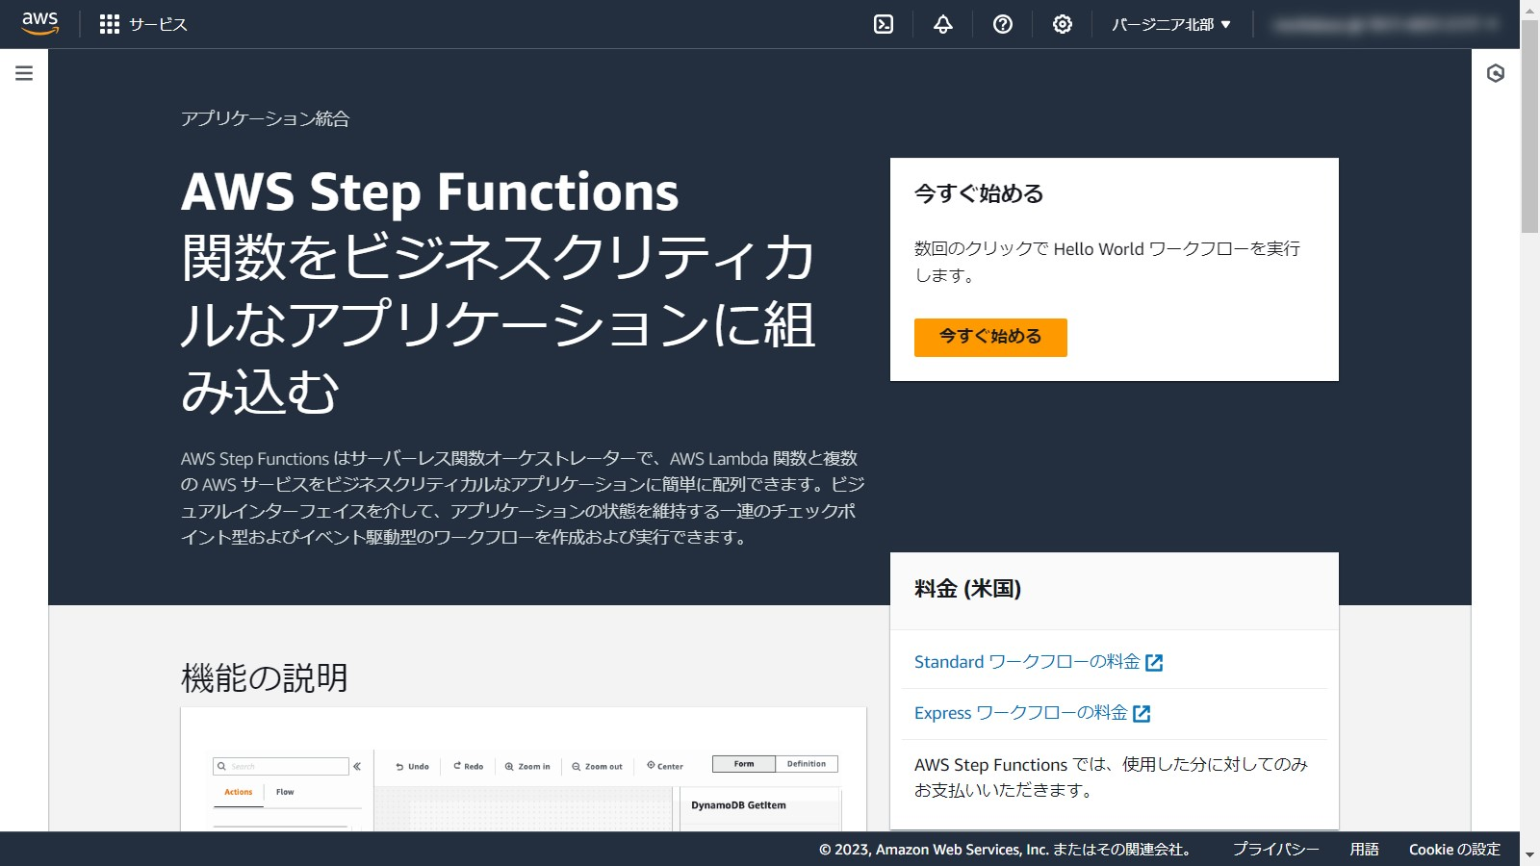Click the プライバシー footer link
The image size is (1540, 866).
[1275, 849]
